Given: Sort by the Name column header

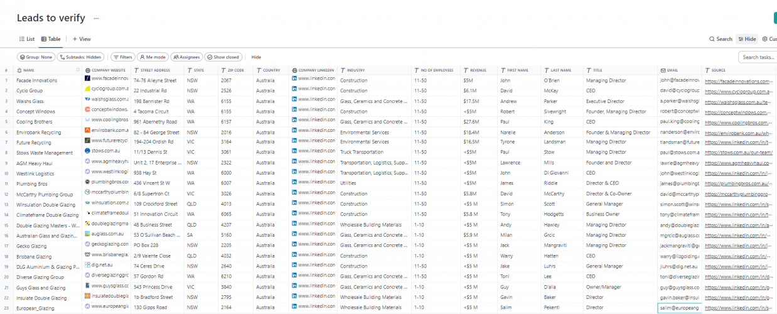Looking at the screenshot, I should click(x=29, y=70).
